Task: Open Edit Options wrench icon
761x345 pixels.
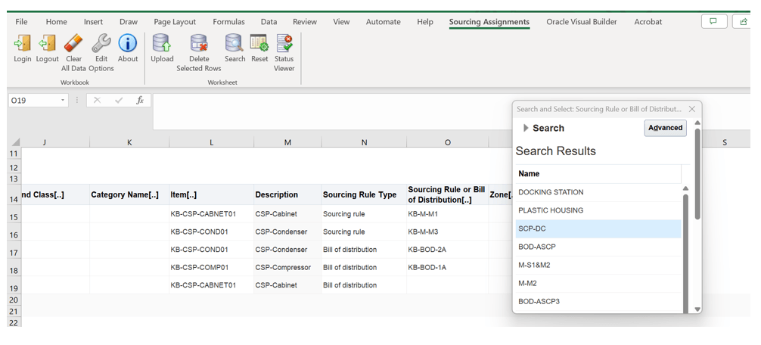Action: point(101,43)
